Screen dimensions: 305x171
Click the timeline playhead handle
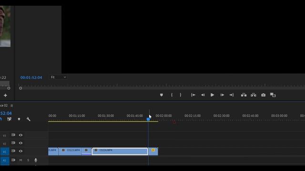[148, 119]
